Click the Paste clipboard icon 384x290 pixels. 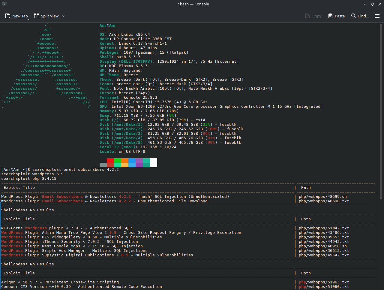pos(330,16)
